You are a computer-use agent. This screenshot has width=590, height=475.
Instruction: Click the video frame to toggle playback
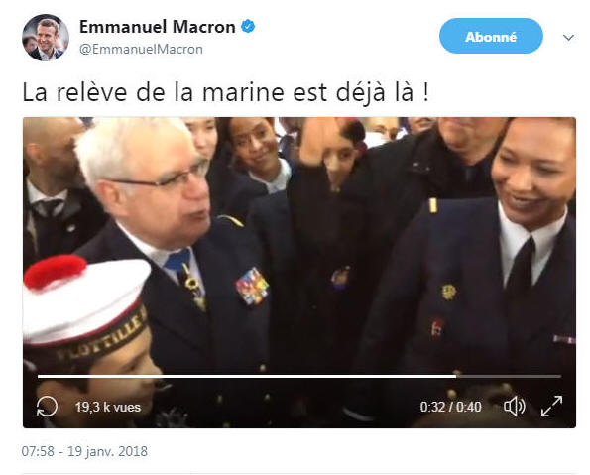tap(299, 245)
